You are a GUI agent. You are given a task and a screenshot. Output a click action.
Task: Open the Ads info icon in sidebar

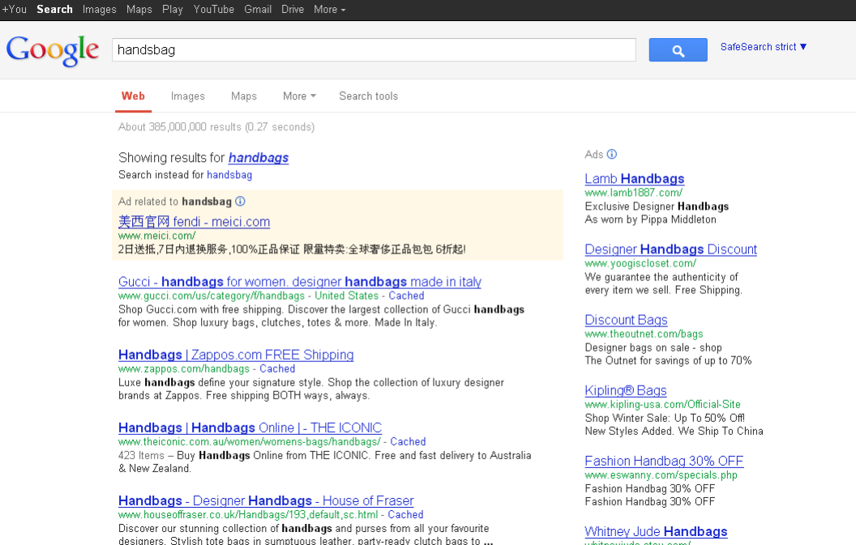pyautogui.click(x=612, y=155)
